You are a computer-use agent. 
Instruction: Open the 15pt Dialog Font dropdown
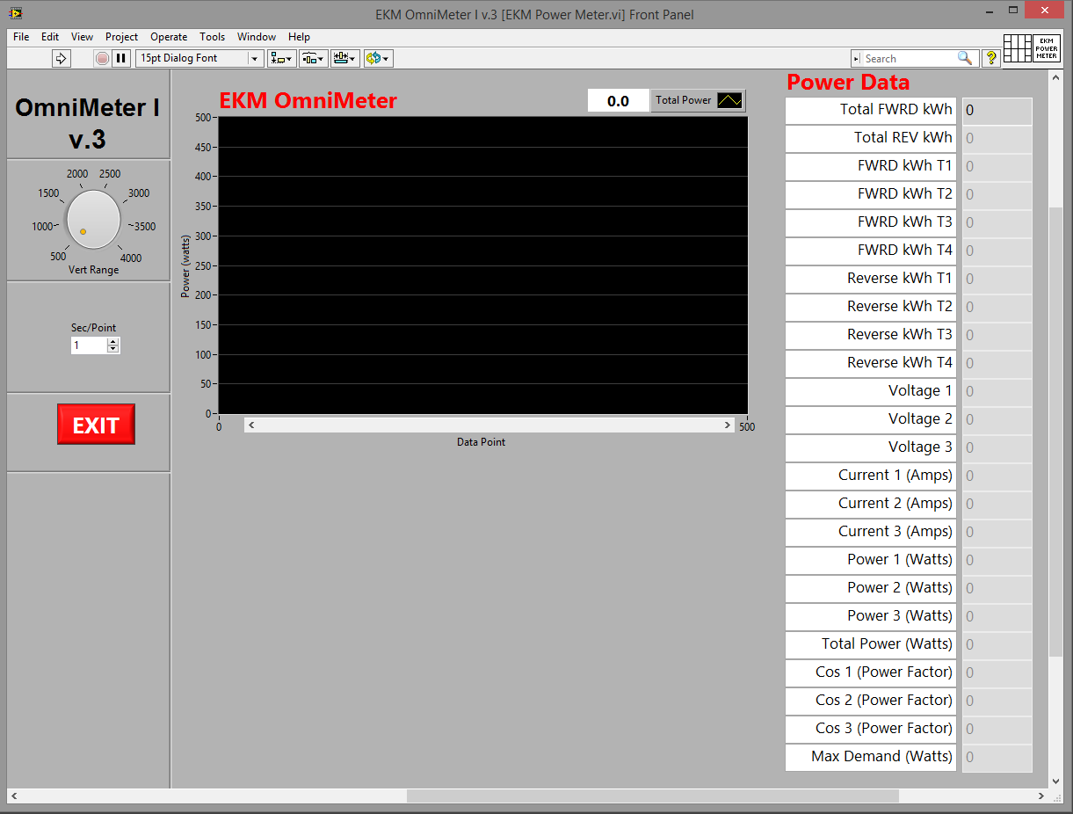pyautogui.click(x=253, y=58)
